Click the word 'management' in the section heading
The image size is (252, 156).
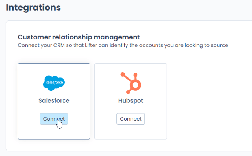tap(117, 37)
